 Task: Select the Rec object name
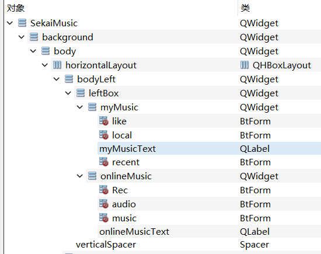coord(120,190)
